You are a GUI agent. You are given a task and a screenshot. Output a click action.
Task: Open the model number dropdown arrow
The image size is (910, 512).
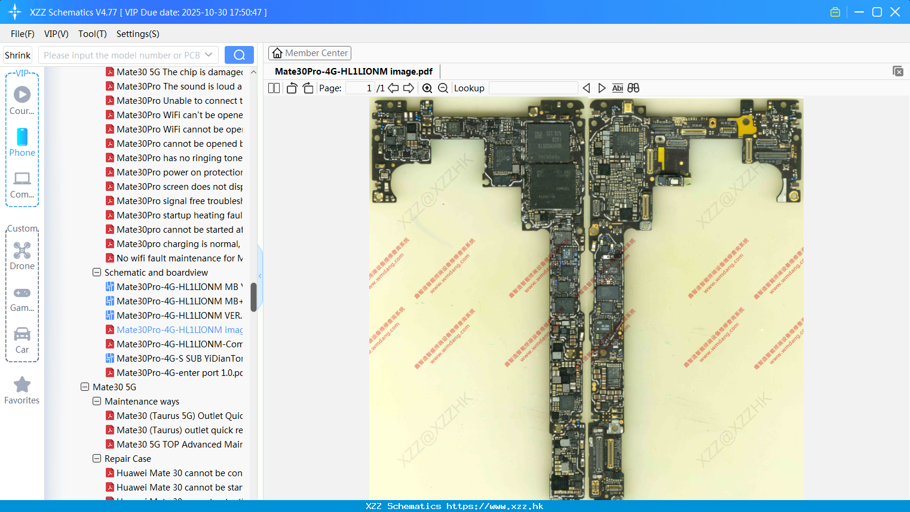[209, 55]
